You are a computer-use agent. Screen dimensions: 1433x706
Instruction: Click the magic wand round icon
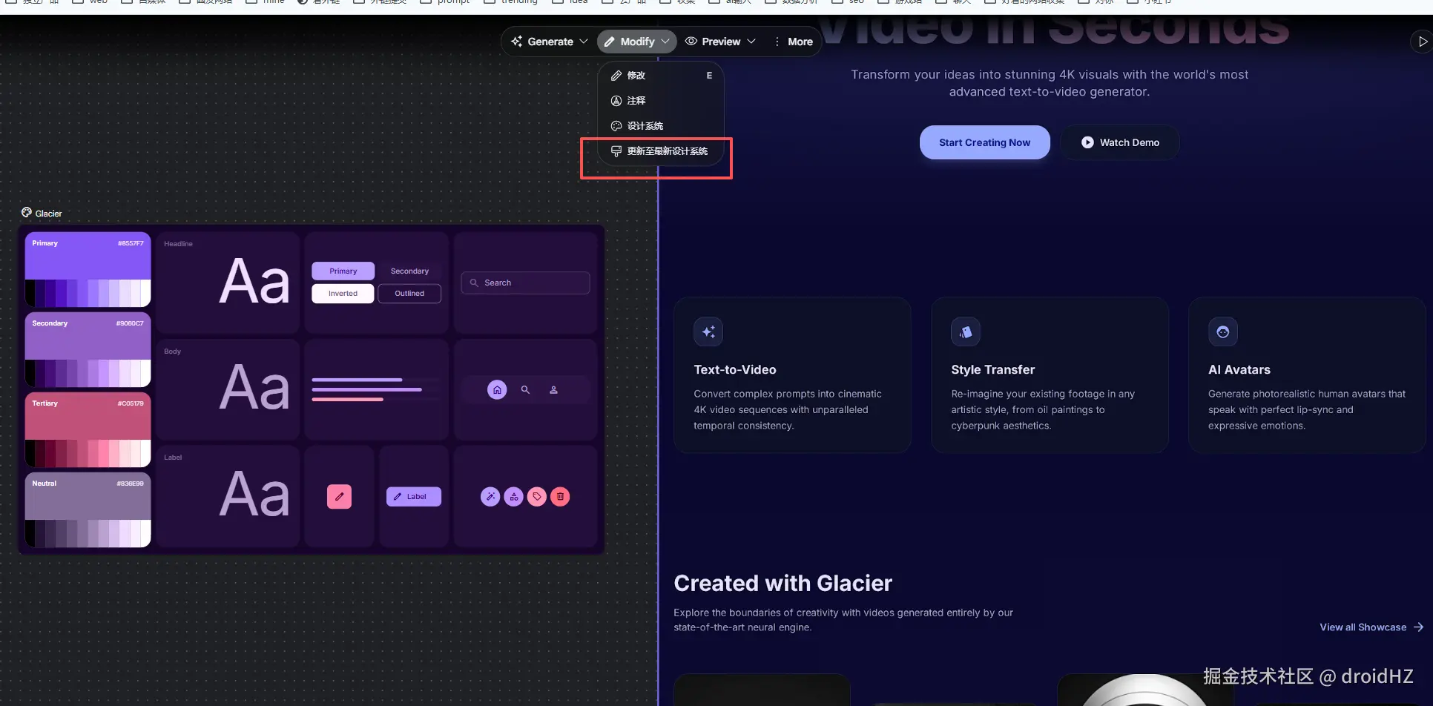pyautogui.click(x=490, y=497)
